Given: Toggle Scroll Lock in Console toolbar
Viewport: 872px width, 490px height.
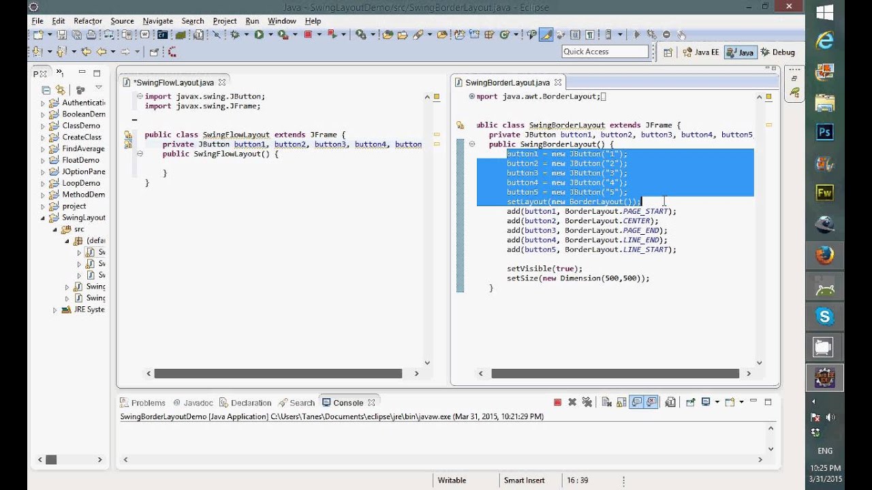Looking at the screenshot, I should tap(620, 402).
